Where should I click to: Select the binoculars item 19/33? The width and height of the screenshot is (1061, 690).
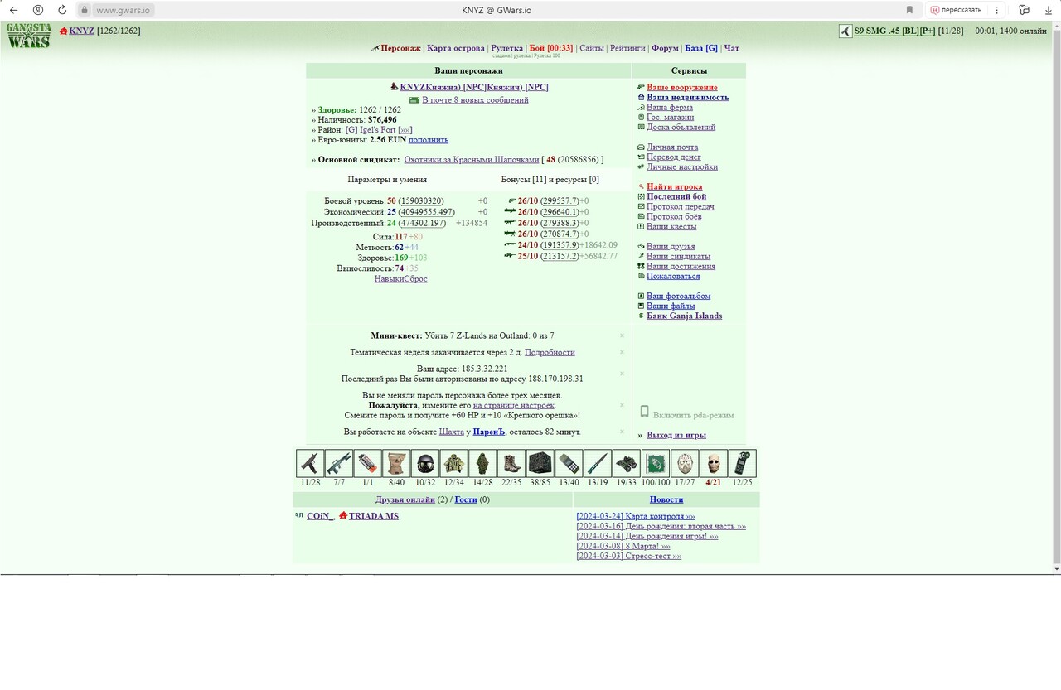pos(627,463)
